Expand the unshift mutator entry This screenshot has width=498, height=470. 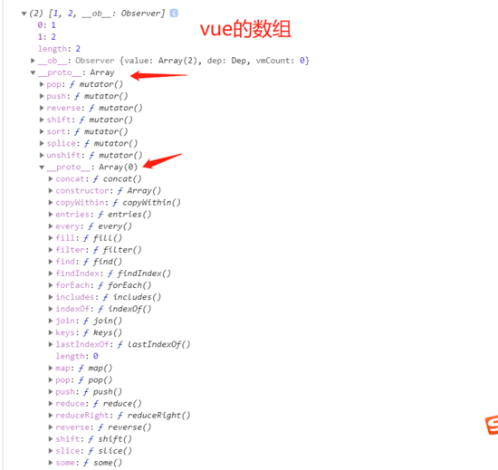[42, 155]
